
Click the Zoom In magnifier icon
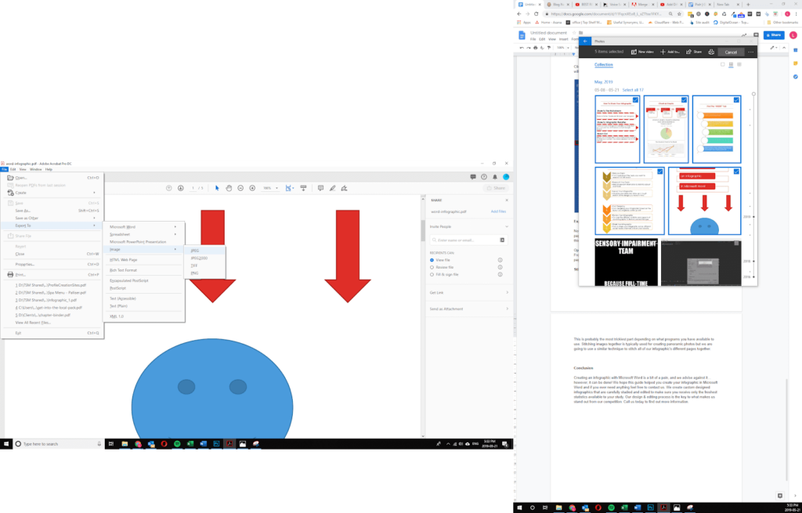pyautogui.click(x=252, y=188)
